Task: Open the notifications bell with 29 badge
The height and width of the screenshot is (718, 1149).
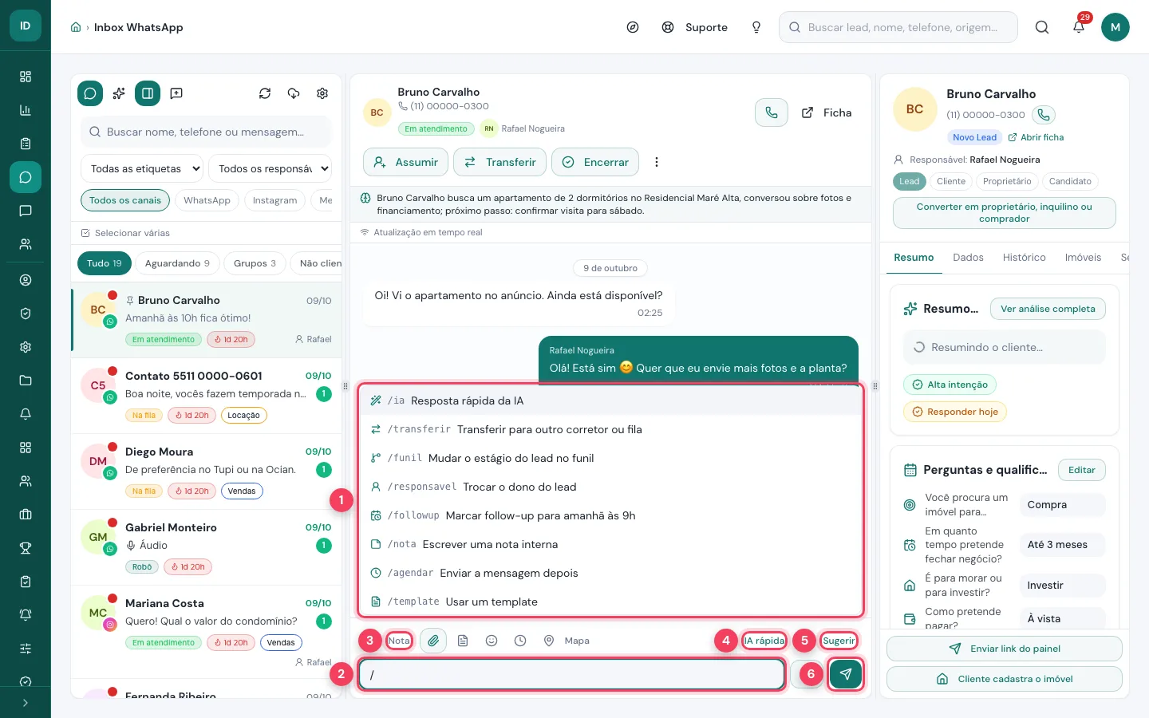Action: 1079,27
